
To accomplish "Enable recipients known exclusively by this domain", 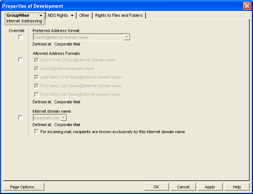I will click(37, 132).
